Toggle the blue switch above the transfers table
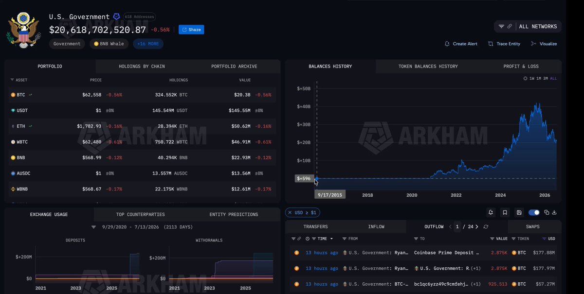The height and width of the screenshot is (294, 584). pos(534,212)
